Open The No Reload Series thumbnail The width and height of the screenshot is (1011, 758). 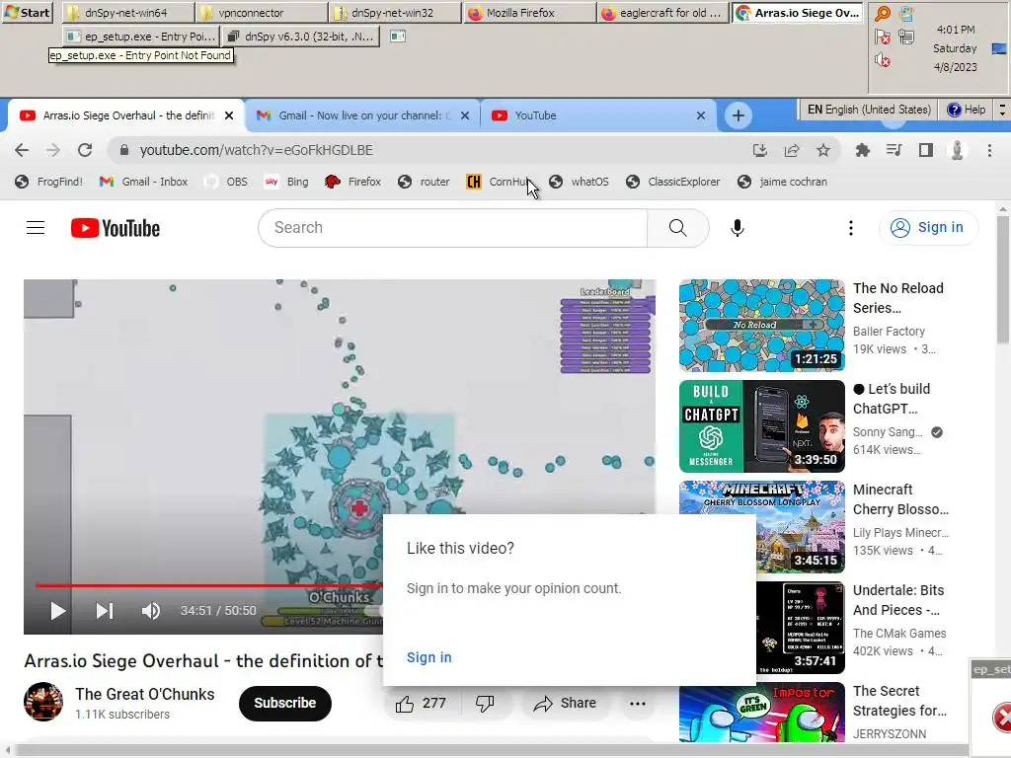click(761, 326)
